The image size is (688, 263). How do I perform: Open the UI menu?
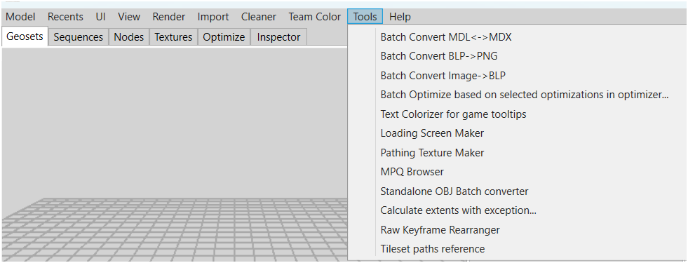[100, 17]
